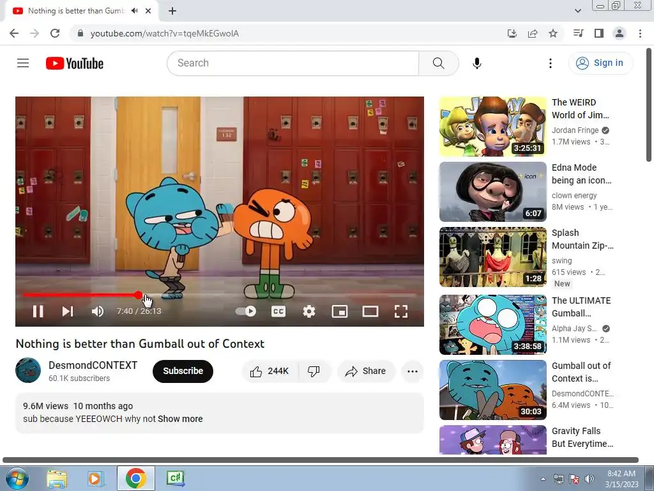
Task: Open Chrome three-dot menu
Action: pos(640,33)
